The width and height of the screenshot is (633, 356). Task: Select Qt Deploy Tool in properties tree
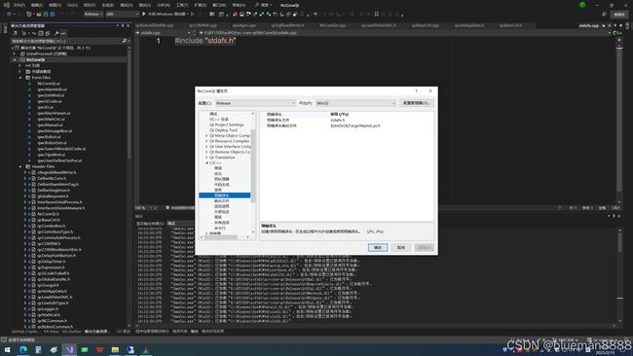(223, 130)
